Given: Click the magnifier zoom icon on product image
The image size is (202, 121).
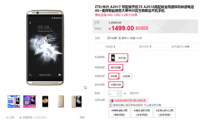Looking at the screenshot, I should [86, 88].
